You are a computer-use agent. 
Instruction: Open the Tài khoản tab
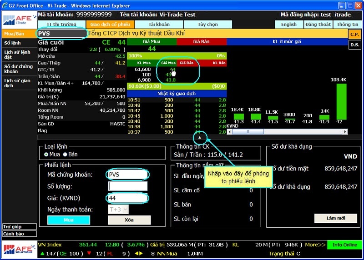point(159,25)
